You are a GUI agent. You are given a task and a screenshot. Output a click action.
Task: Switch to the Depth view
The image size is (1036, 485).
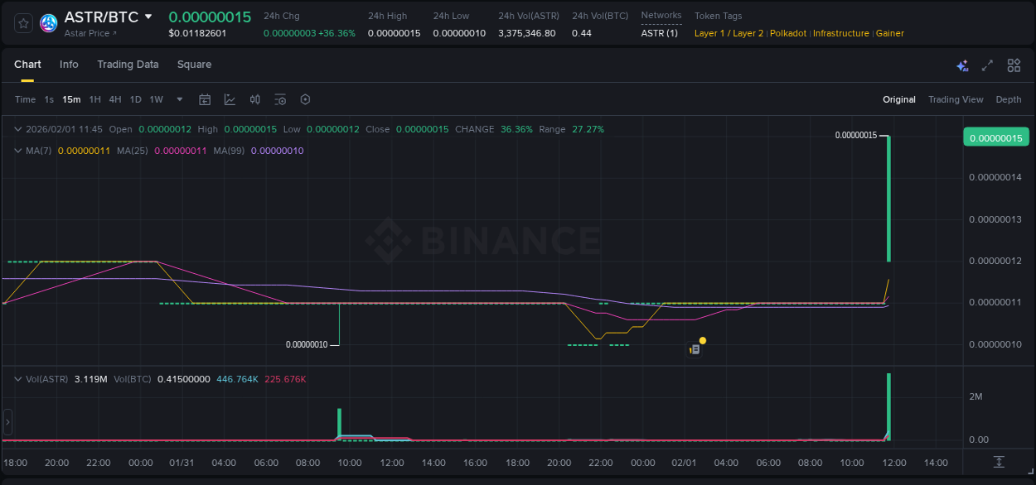coord(1008,99)
